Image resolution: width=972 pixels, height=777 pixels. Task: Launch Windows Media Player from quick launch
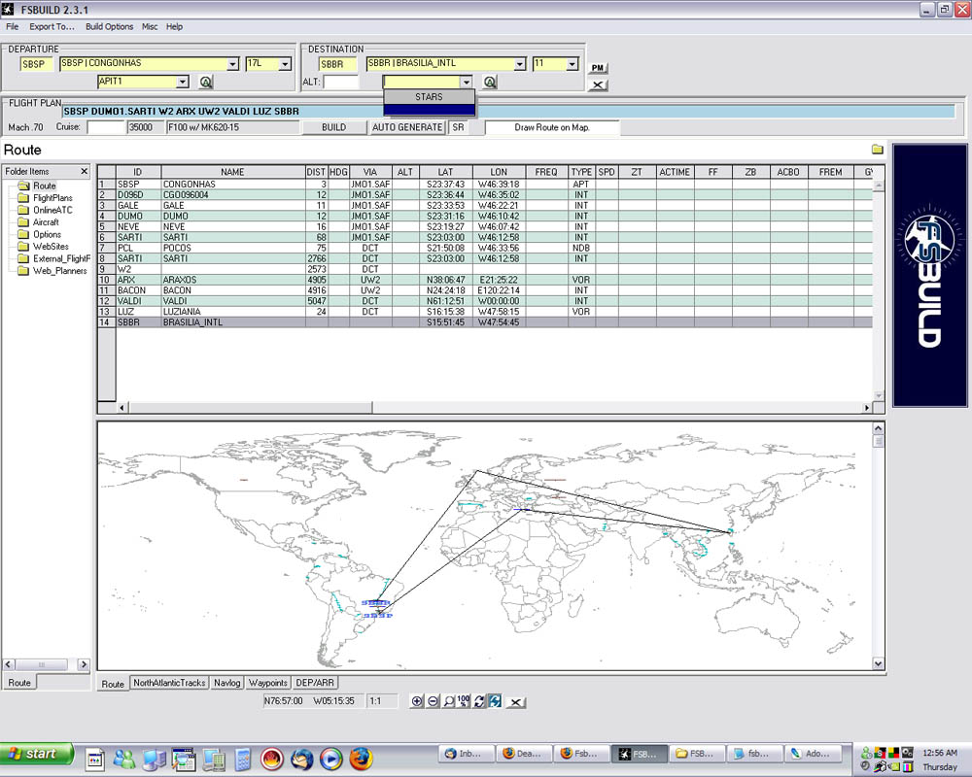point(331,759)
